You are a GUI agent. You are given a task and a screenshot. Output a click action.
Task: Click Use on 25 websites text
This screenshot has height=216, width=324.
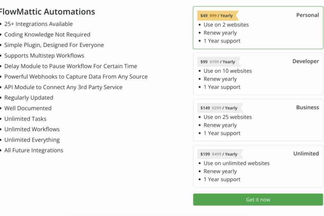(x=227, y=117)
